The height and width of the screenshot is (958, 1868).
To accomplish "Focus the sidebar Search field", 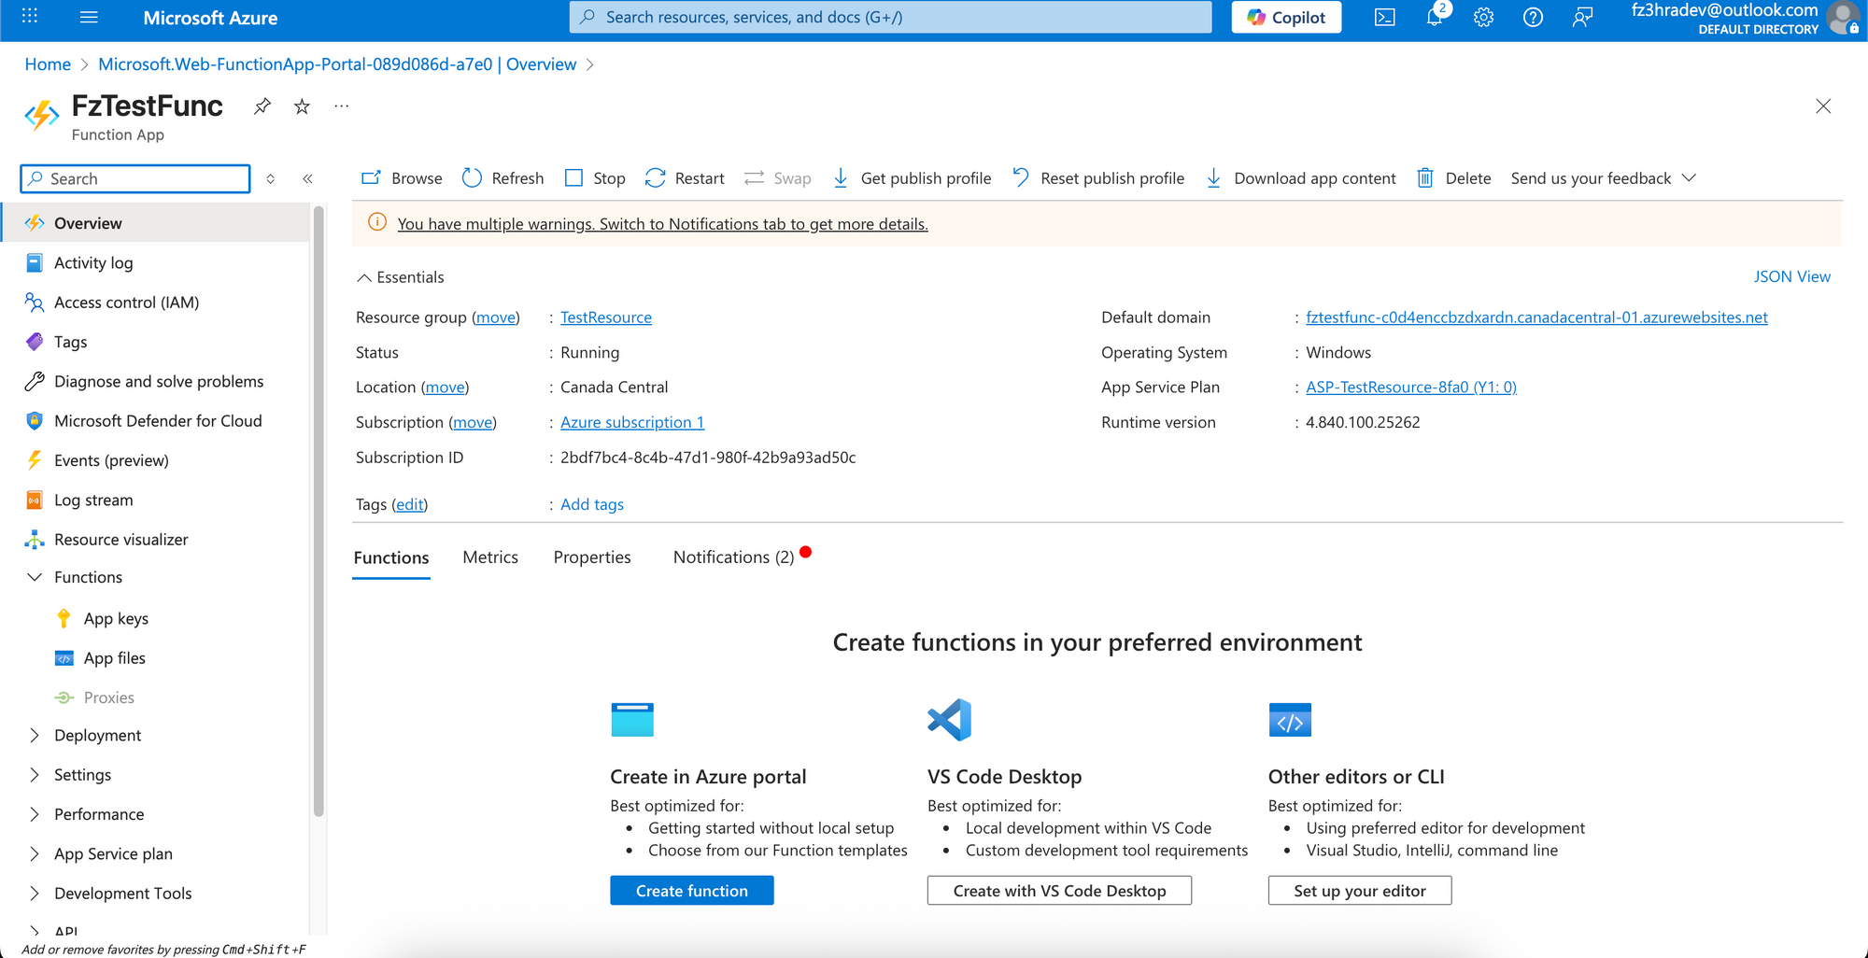I will pyautogui.click(x=135, y=178).
